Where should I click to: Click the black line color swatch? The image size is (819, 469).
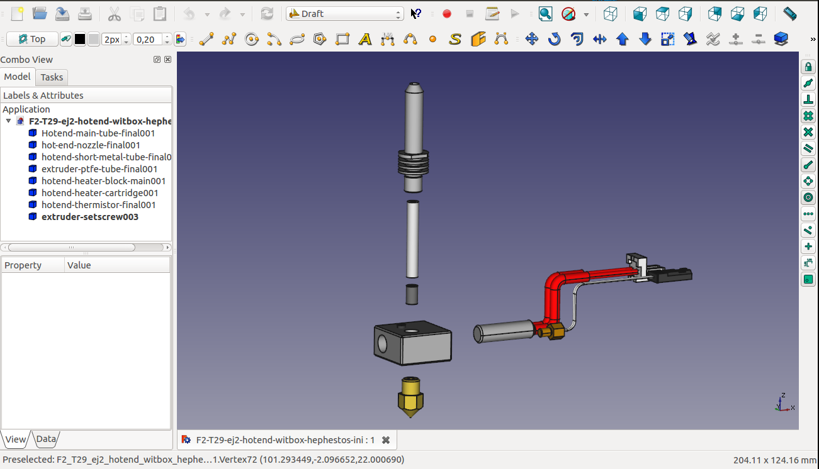pyautogui.click(x=80, y=39)
